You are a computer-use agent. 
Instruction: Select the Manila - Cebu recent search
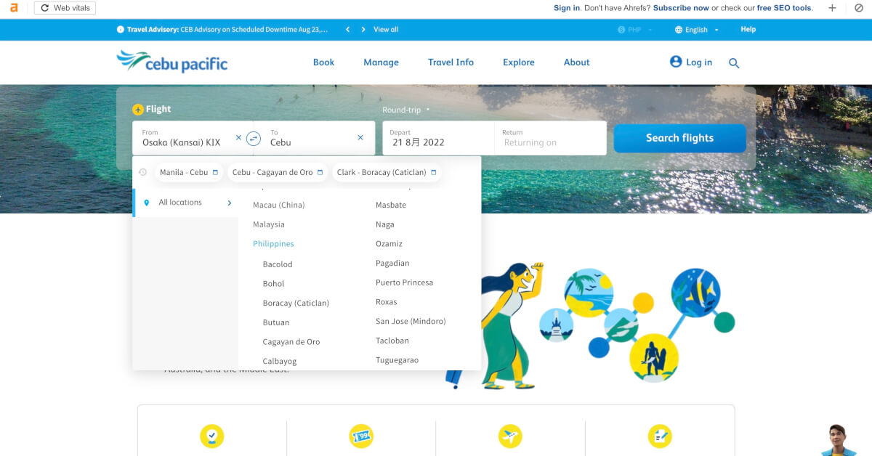(x=188, y=172)
